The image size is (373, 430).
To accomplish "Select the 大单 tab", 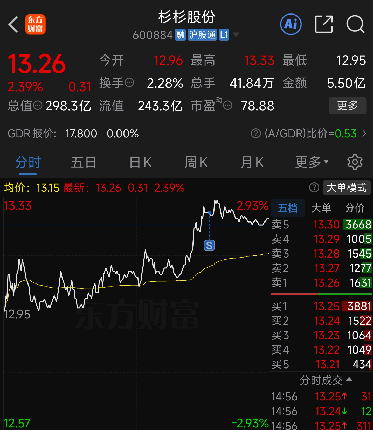I will click(321, 208).
